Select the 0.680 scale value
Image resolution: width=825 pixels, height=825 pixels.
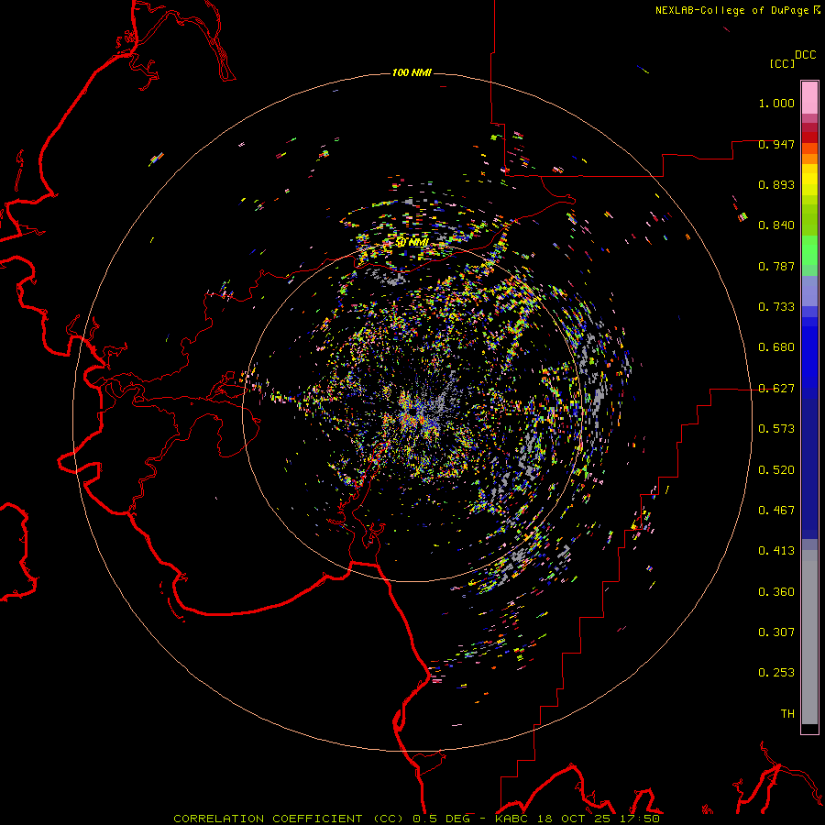[x=776, y=347]
